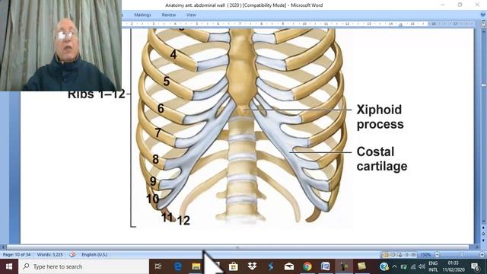The width and height of the screenshot is (487, 274).
Task: Open Dropbox from the taskbar
Action: coord(252,266)
